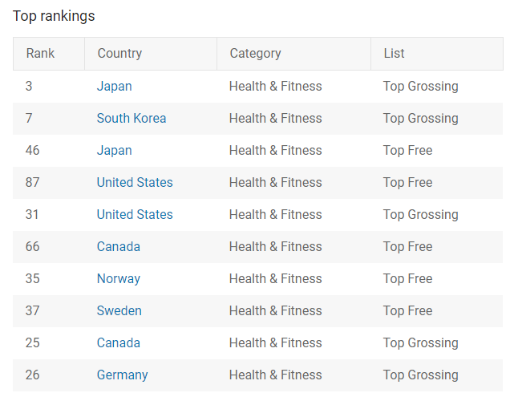This screenshot has width=510, height=401.
Task: Click Top Grossing cell in South Korea row
Action: pos(420,119)
